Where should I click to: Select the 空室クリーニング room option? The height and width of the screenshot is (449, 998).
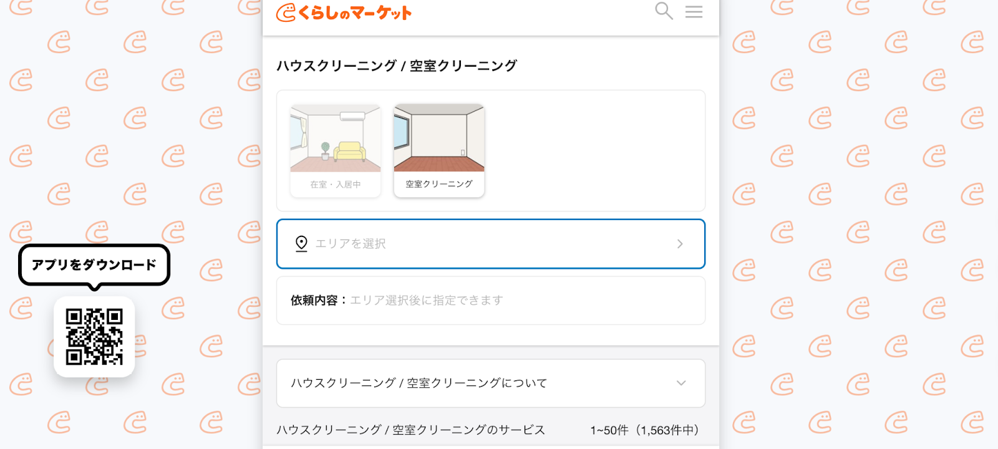(x=439, y=151)
